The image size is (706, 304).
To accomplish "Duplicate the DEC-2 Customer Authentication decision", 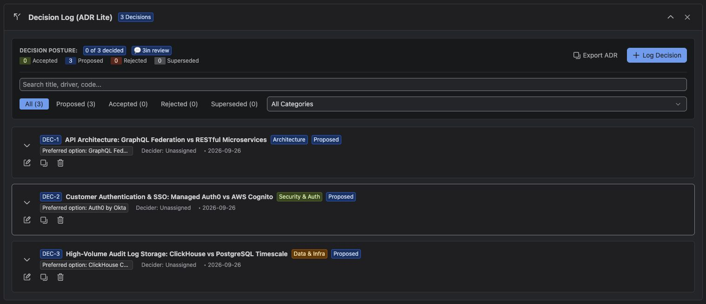I will point(44,220).
